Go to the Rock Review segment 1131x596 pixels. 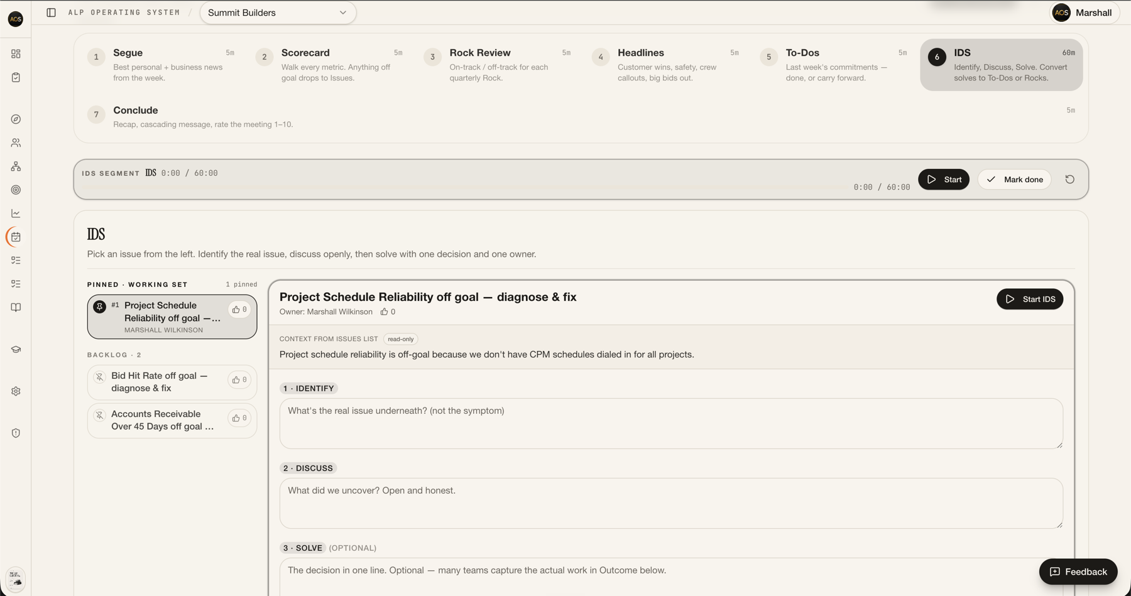click(497, 65)
